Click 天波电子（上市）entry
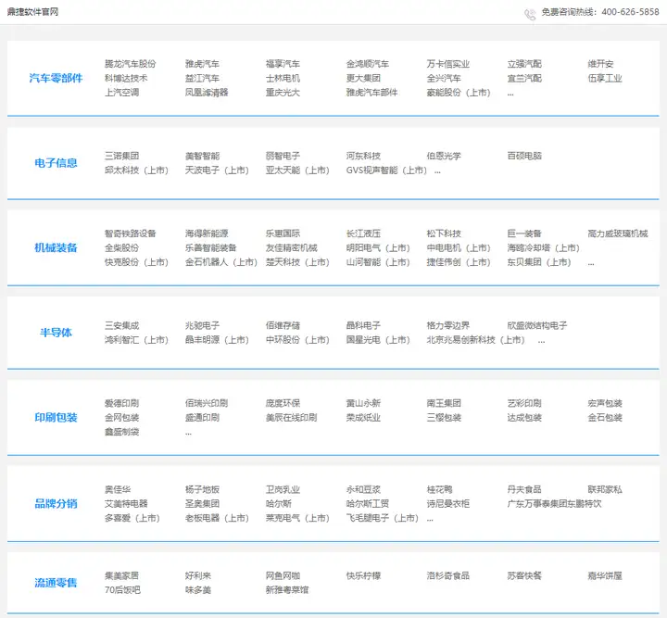The height and width of the screenshot is (618, 667). tap(217, 170)
